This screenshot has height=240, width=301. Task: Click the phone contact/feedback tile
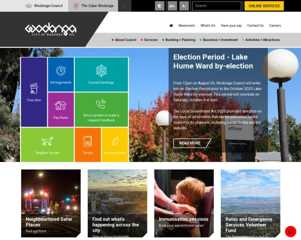coord(101,109)
